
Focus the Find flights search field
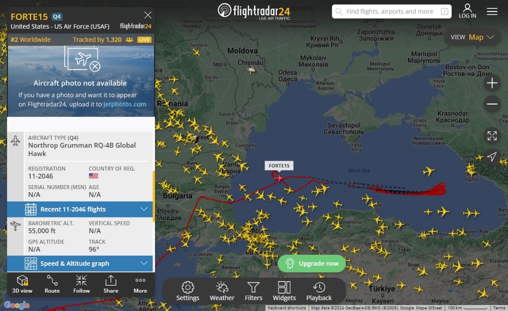click(x=391, y=11)
